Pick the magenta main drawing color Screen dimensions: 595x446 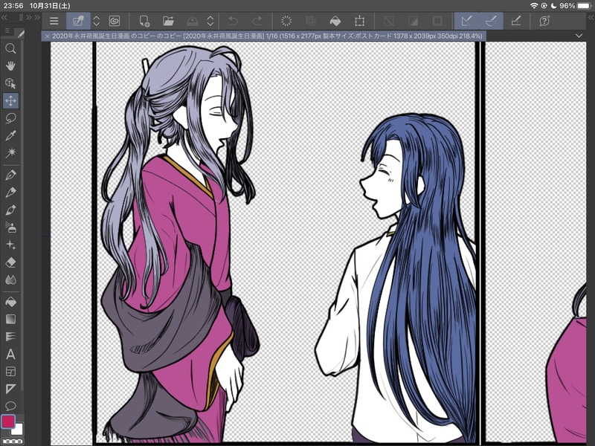coord(8,421)
